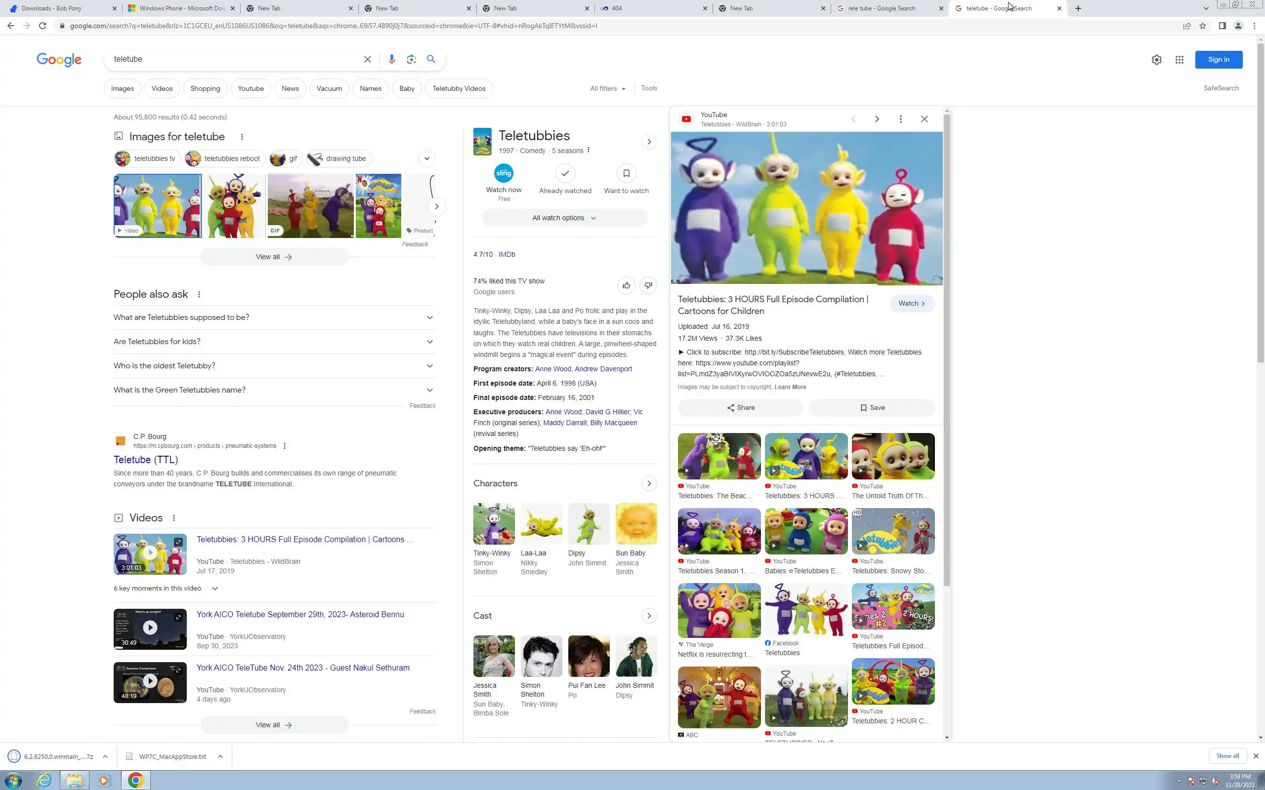This screenshot has width=1265, height=790.
Task: Click the Sign in button
Action: coord(1218,60)
